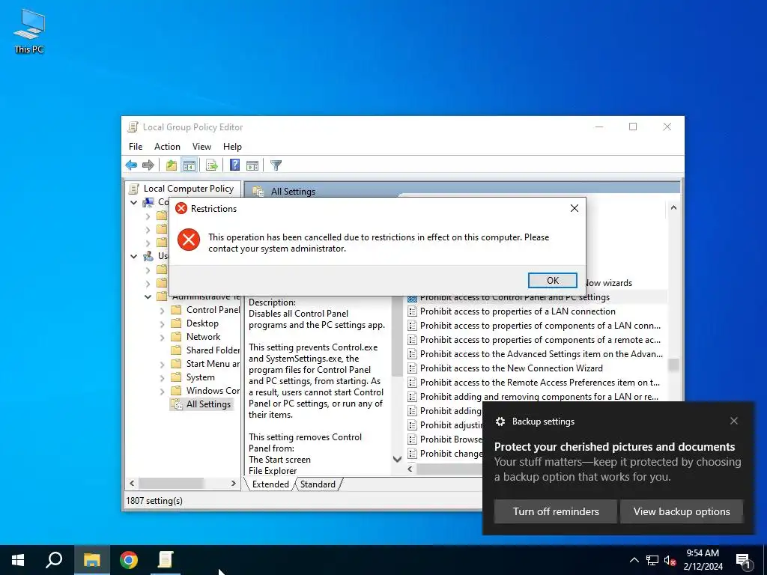This screenshot has height=575, width=767.
Task: Select System folder in tree
Action: tap(200, 377)
